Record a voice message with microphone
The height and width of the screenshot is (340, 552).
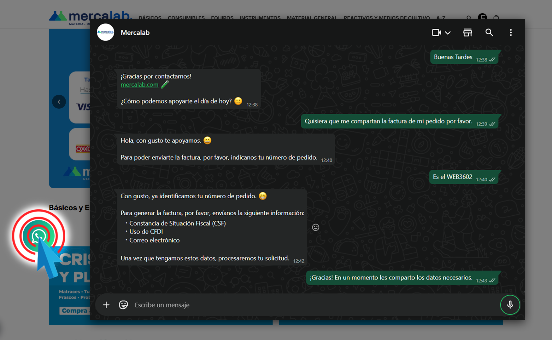[510, 305]
